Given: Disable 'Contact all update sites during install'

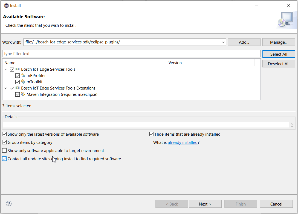Looking at the screenshot, I should [4, 159].
